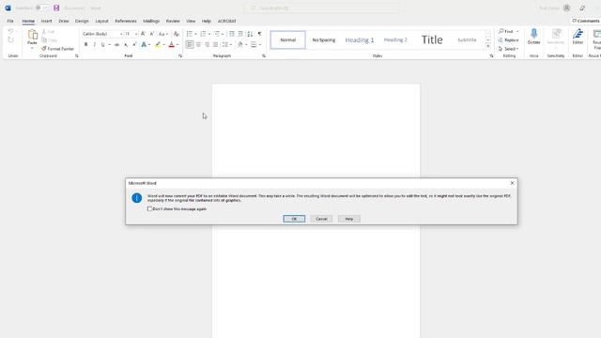Decrease font size with shrink icon

tap(152, 34)
